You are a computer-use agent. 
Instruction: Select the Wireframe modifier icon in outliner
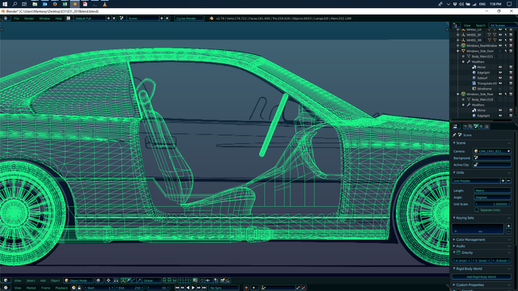click(x=474, y=89)
